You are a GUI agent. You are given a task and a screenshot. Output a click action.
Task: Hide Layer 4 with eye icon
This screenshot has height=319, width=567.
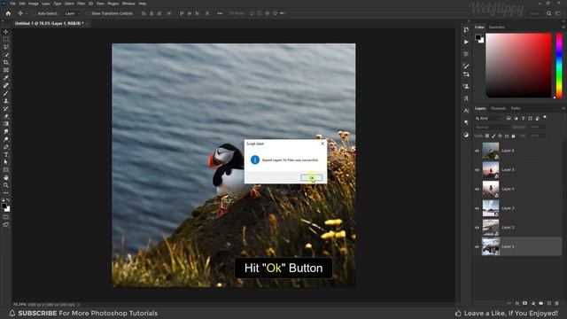477,189
